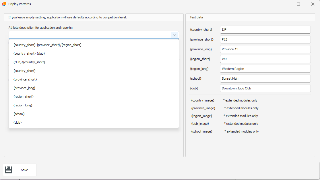320x180 pixels.
Task: Select the standalone '{country_short}' list option
Action: tap(25, 71)
